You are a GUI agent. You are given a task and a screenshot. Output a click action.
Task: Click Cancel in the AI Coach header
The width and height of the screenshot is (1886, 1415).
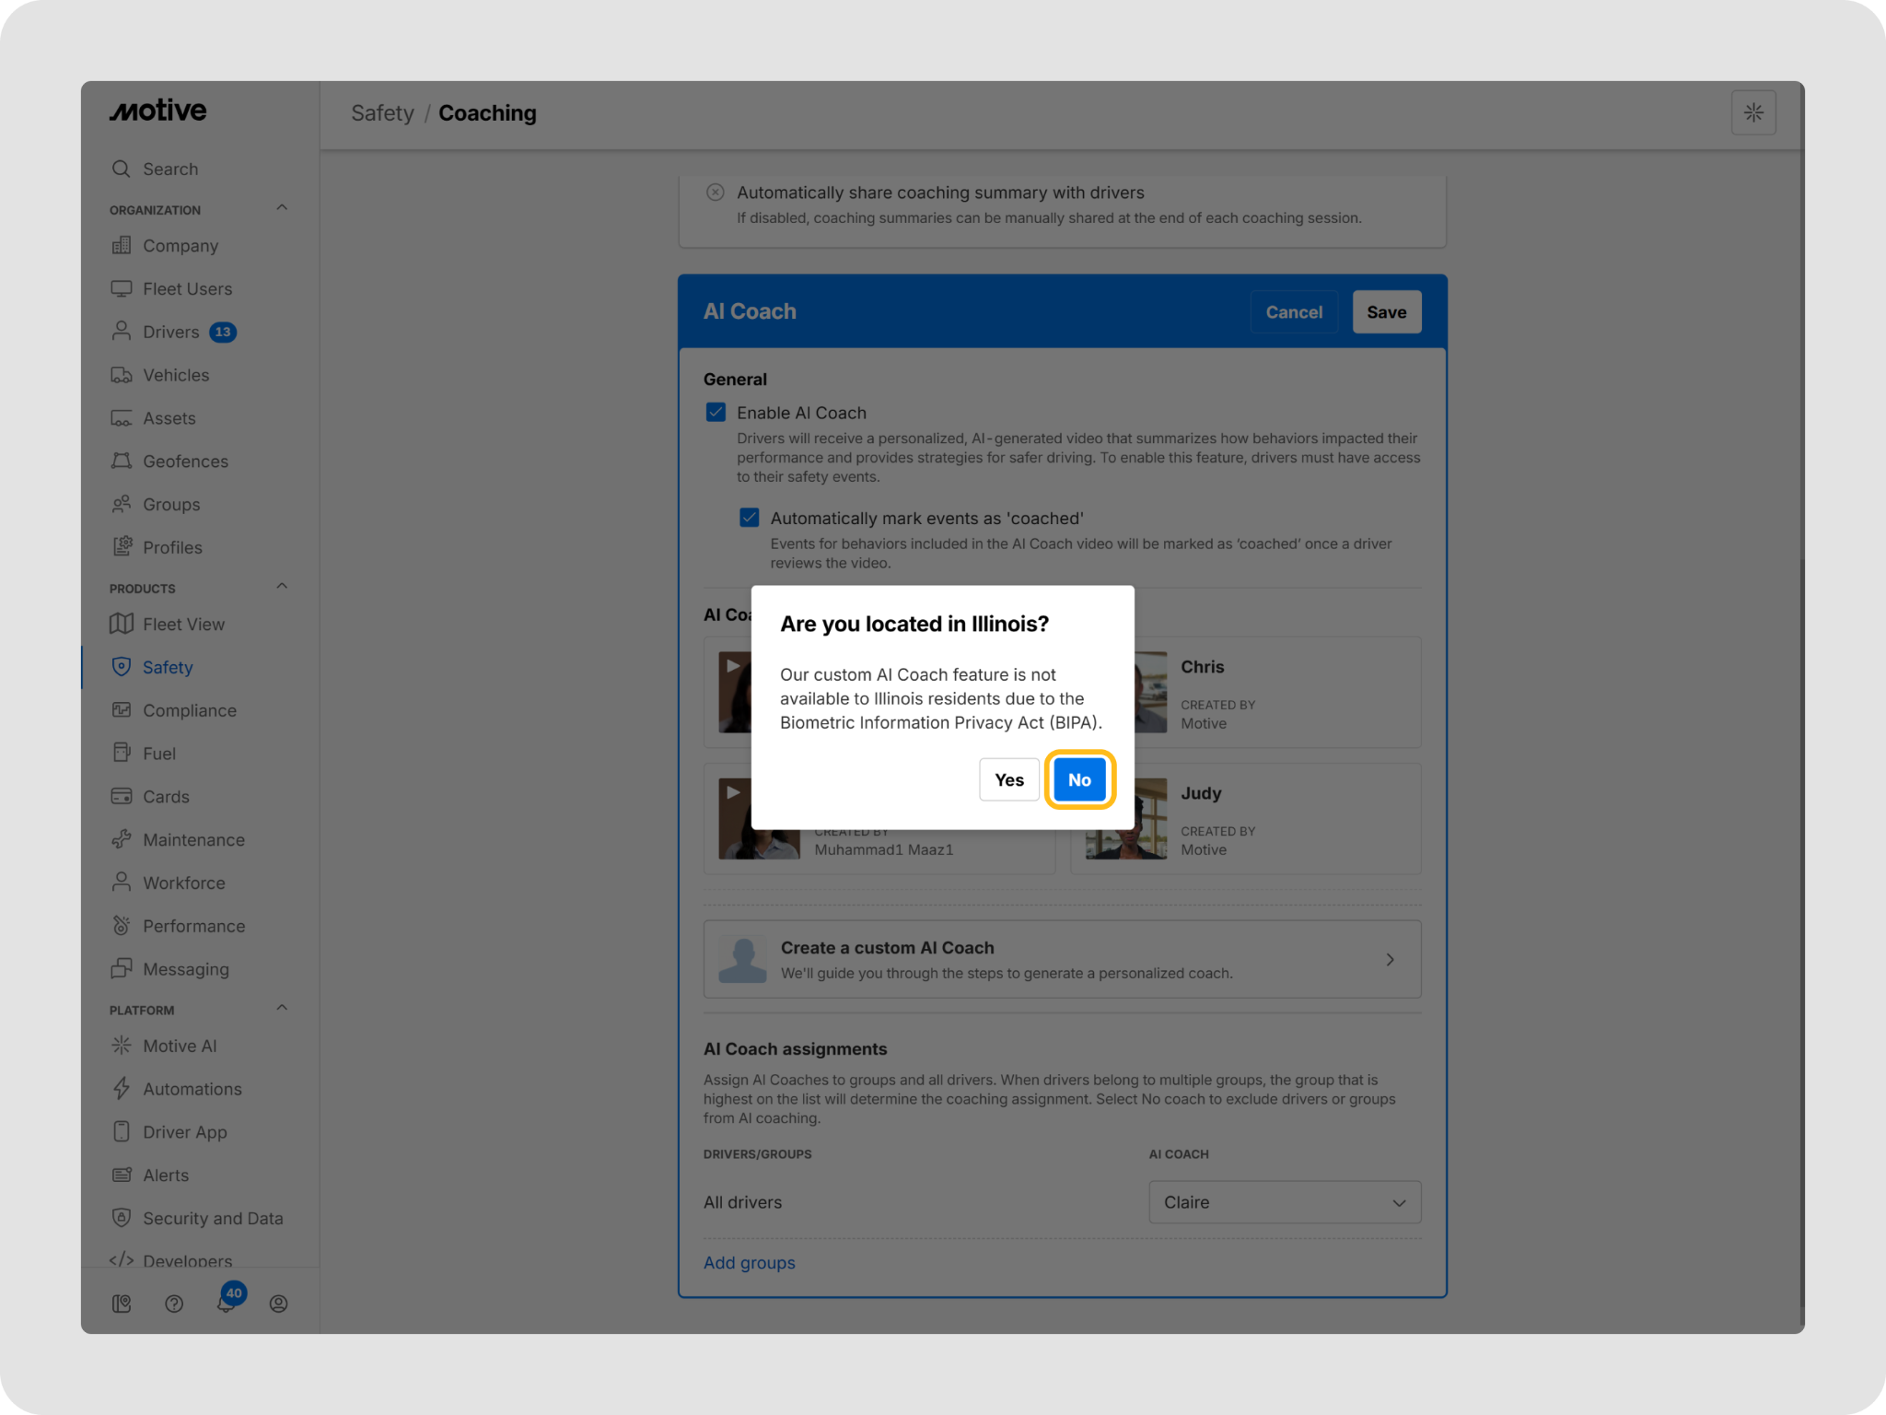[x=1294, y=312]
